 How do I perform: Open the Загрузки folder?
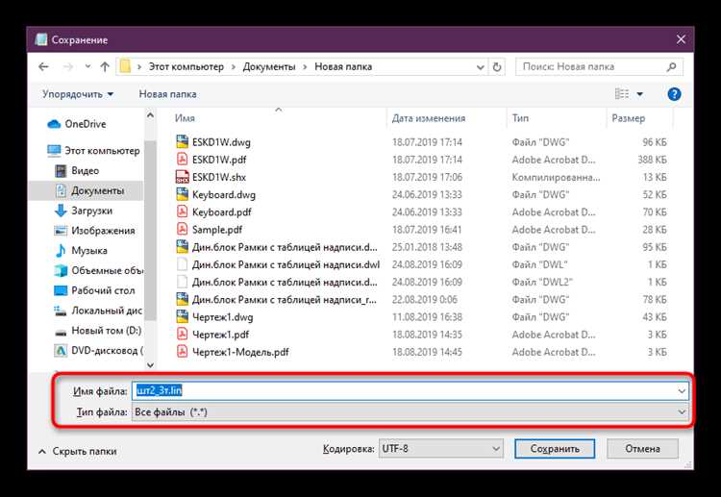84,211
